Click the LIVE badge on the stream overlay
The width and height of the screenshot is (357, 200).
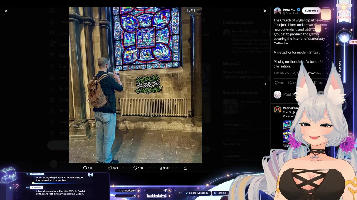click(344, 17)
